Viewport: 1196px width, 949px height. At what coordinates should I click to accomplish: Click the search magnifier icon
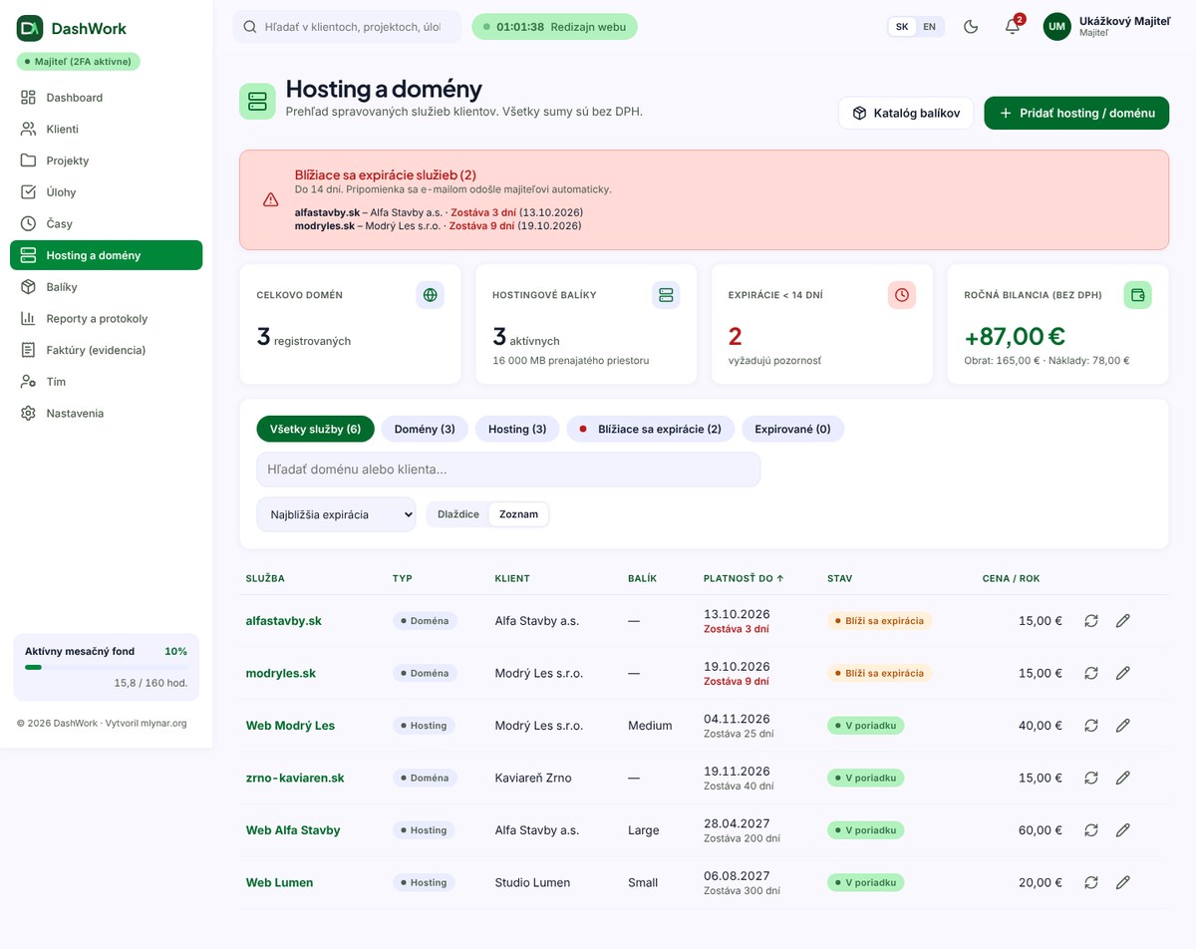[x=248, y=27]
